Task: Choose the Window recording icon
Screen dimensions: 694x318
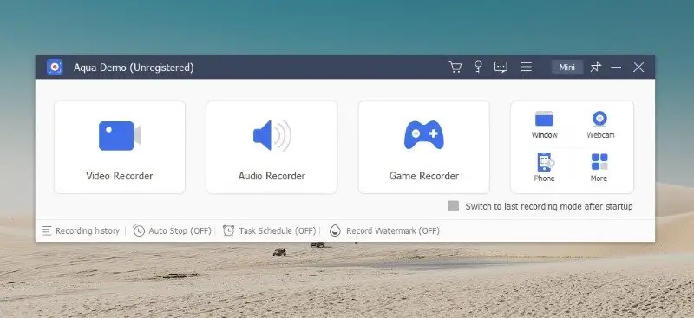Action: coord(545,119)
